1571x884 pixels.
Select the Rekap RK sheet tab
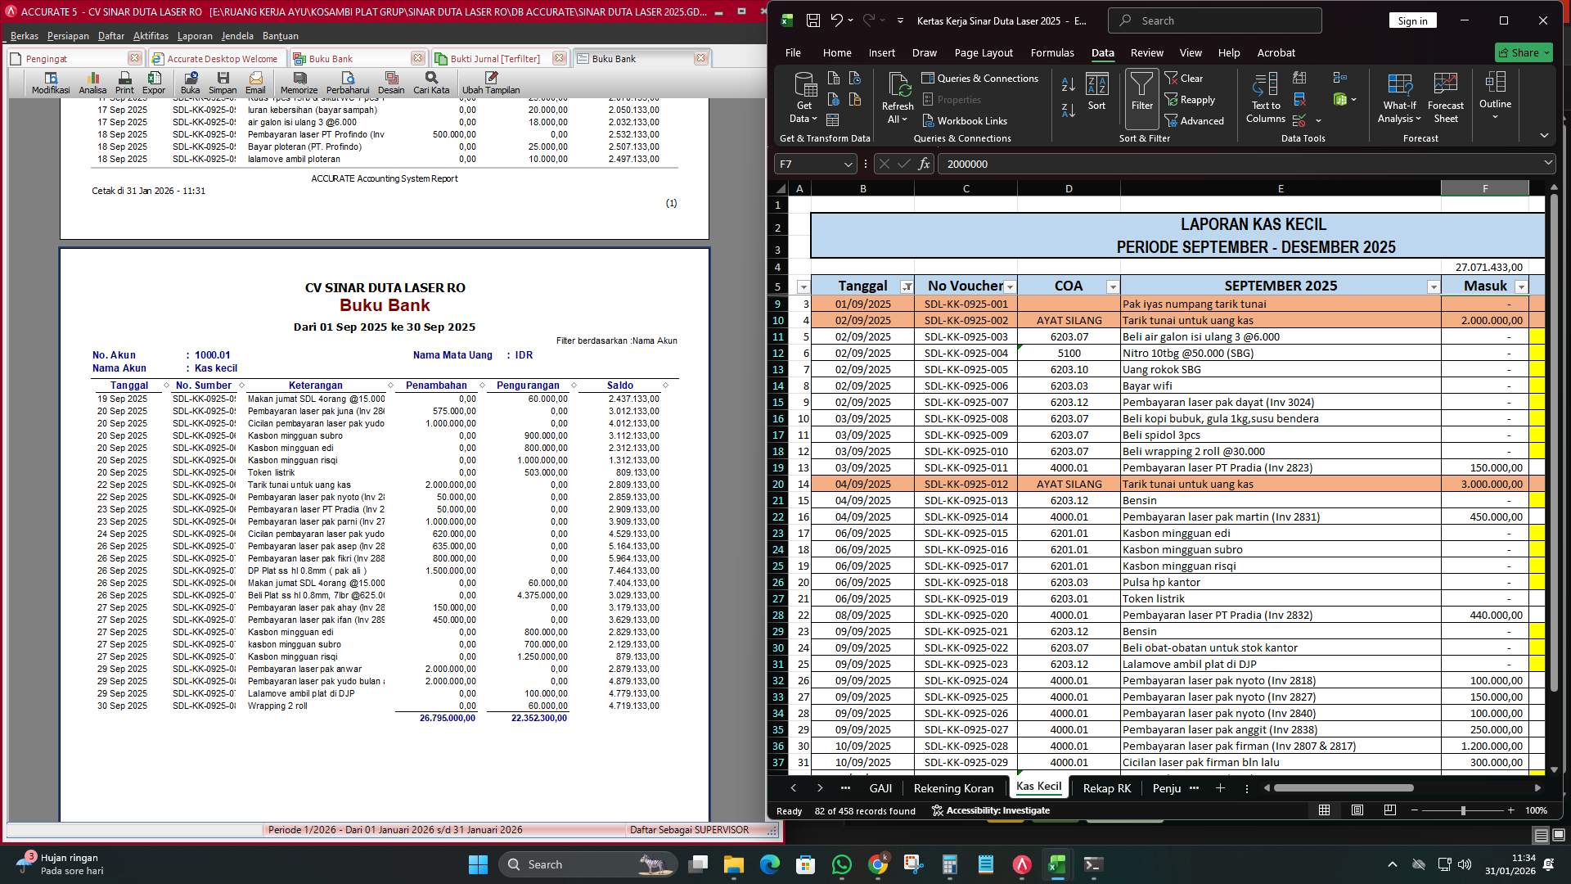pos(1106,788)
